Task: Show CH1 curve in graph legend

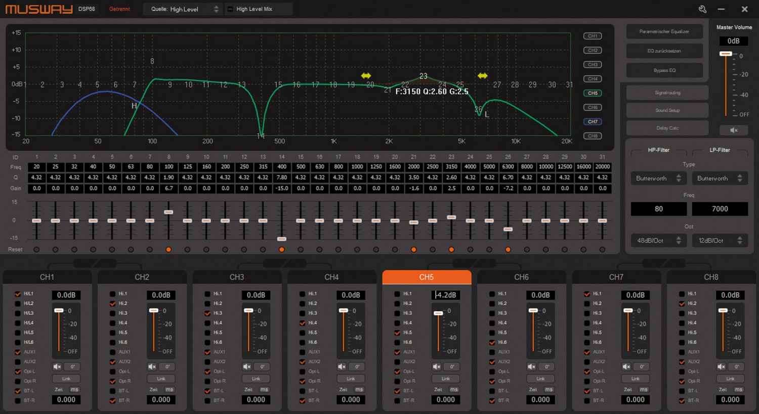Action: (x=593, y=36)
